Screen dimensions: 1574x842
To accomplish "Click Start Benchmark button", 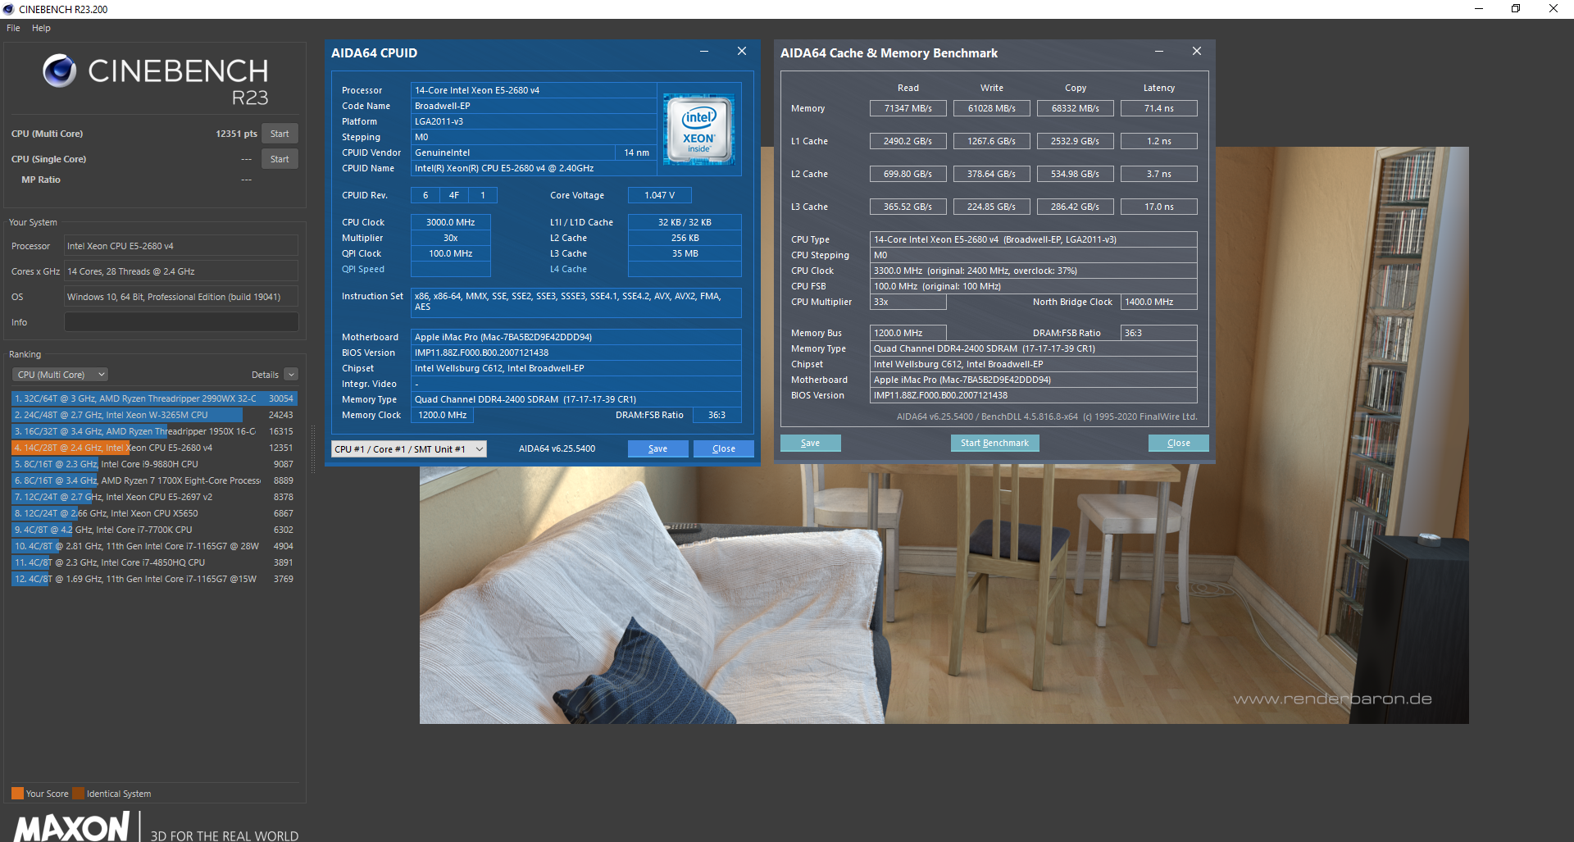I will pyautogui.click(x=994, y=444).
